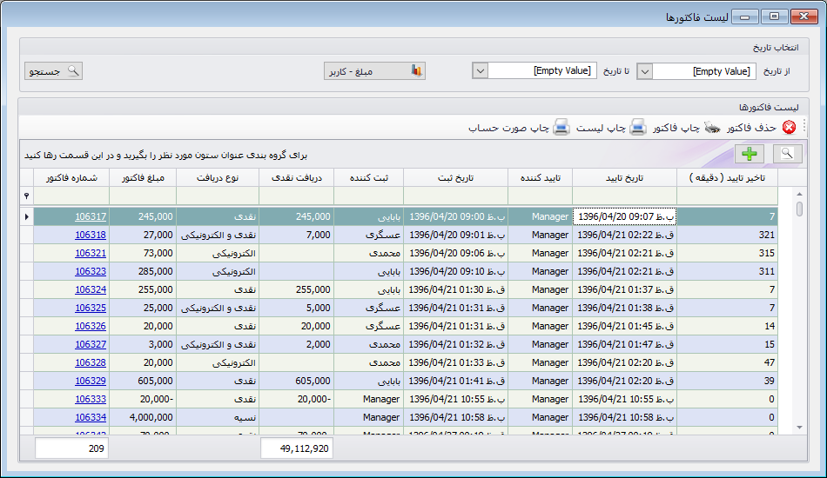This screenshot has width=827, height=478.
Task: Sort by نوع دریافت column header
Action: 218,178
